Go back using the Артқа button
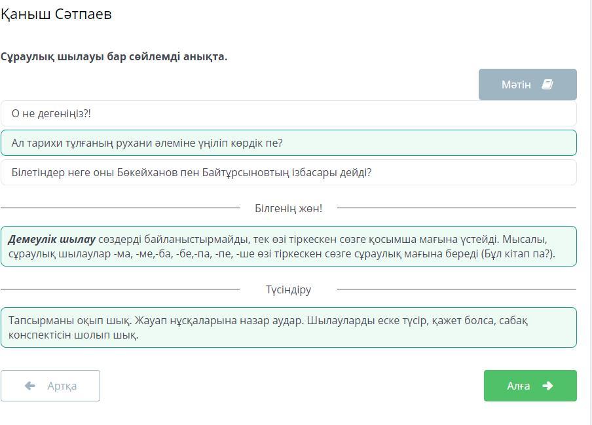The height and width of the screenshot is (425, 592). pyautogui.click(x=50, y=386)
